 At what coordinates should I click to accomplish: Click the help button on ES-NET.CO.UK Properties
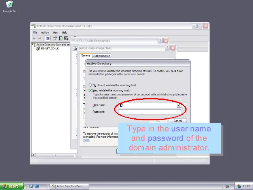point(160,41)
